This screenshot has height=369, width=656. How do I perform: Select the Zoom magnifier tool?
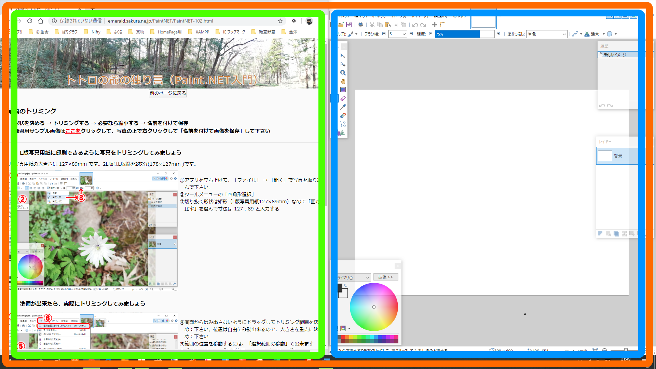[x=343, y=73]
